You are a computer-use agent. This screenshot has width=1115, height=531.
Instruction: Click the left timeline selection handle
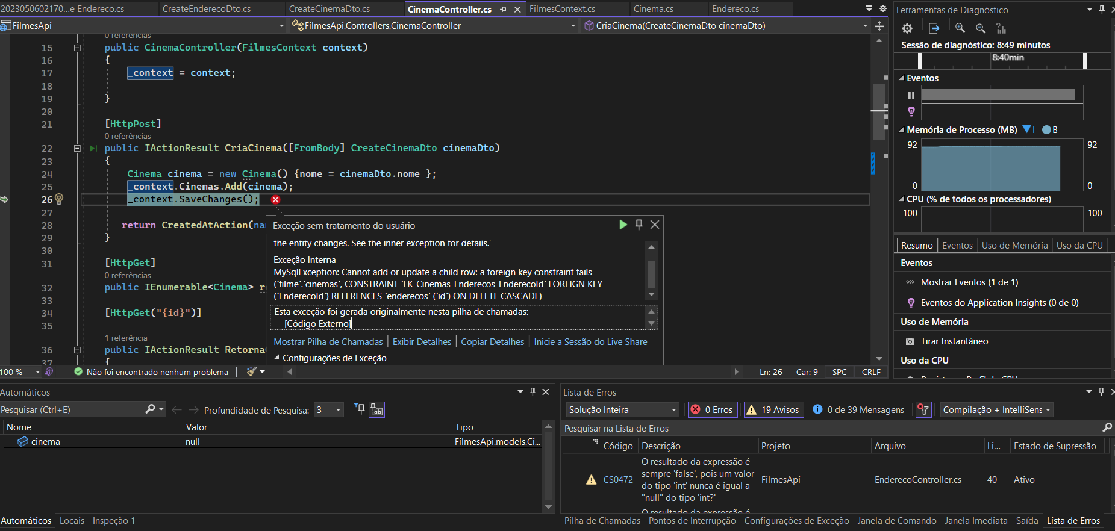(919, 61)
